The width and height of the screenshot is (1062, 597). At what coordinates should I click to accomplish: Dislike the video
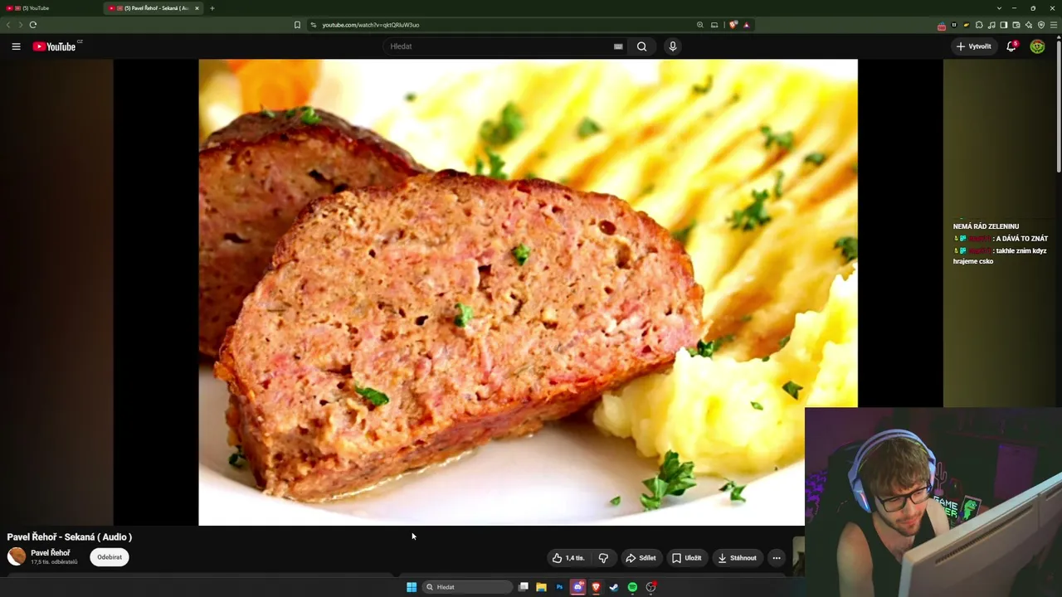(603, 558)
